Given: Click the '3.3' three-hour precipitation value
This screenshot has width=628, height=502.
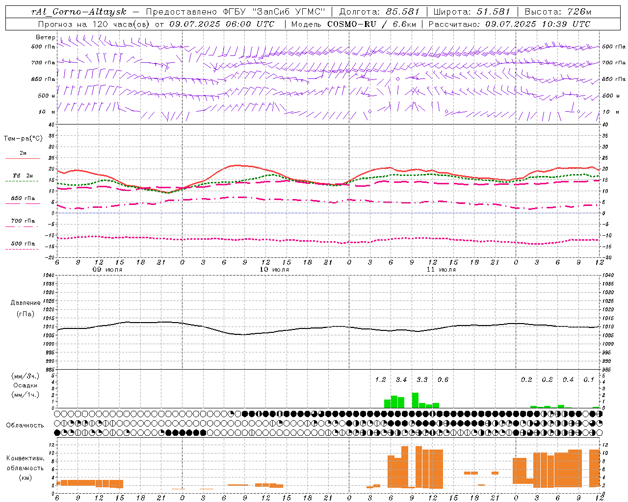Looking at the screenshot, I should [x=422, y=380].
